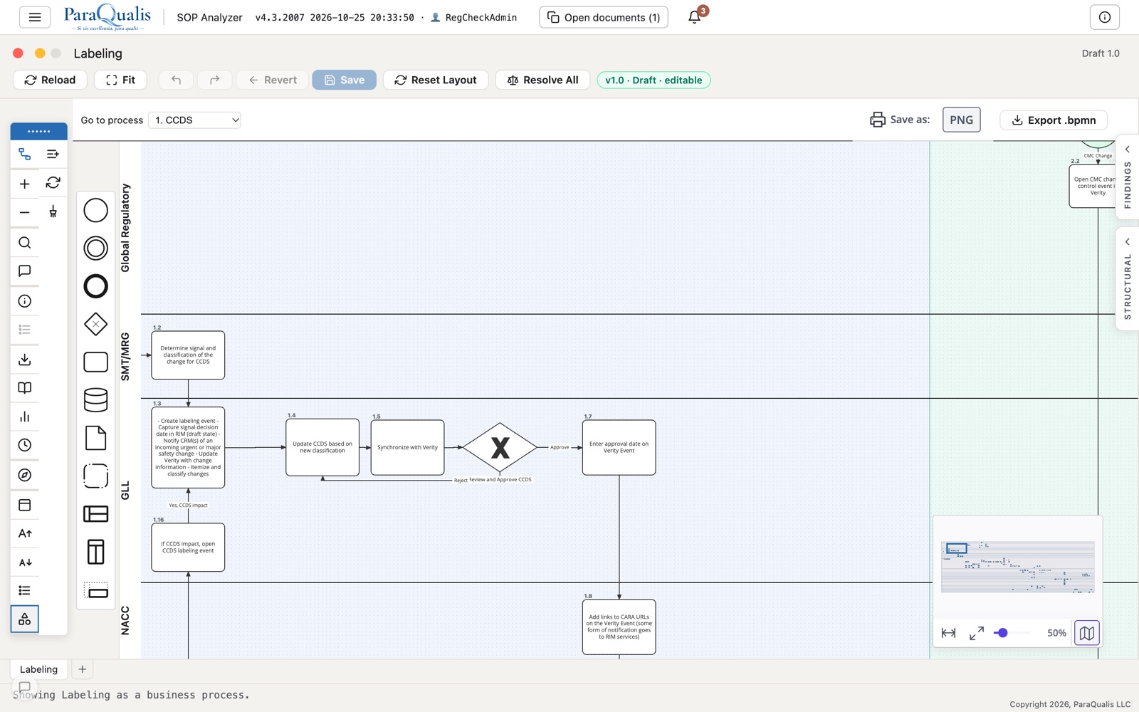
Task: Expand the Structural side panel
Action: (x=1128, y=278)
